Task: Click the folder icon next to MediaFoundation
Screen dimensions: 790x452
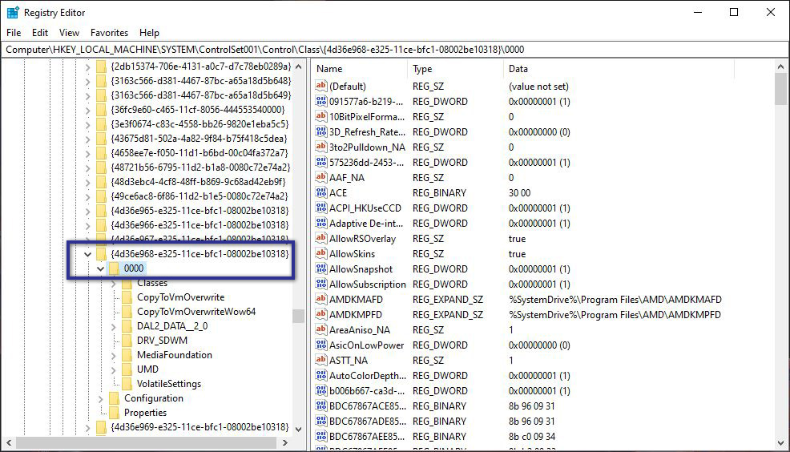Action: [x=127, y=355]
